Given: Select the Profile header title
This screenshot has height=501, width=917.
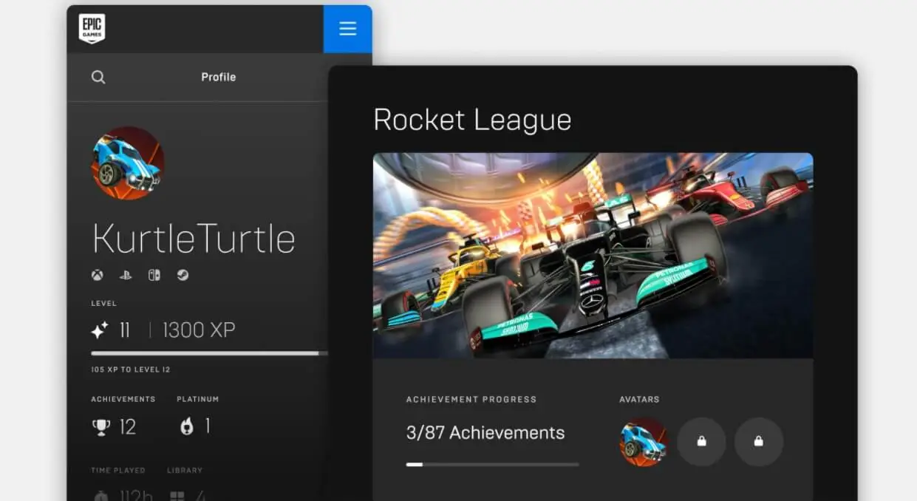Looking at the screenshot, I should click(x=218, y=77).
